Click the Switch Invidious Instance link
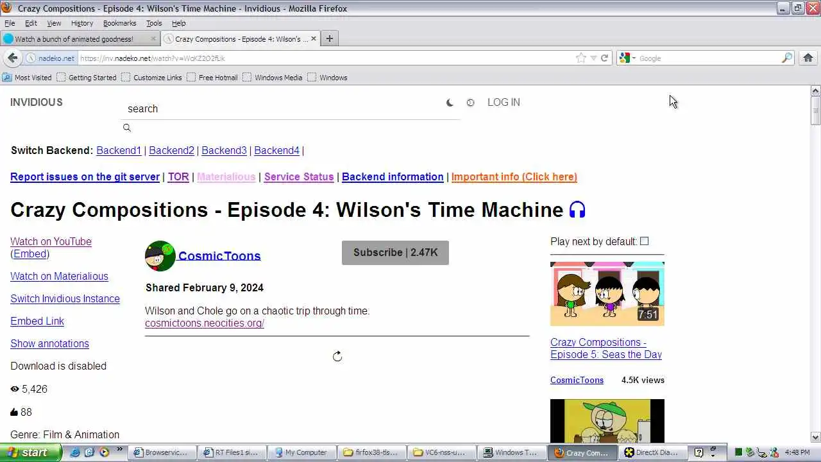This screenshot has height=462, width=821. coord(65,298)
